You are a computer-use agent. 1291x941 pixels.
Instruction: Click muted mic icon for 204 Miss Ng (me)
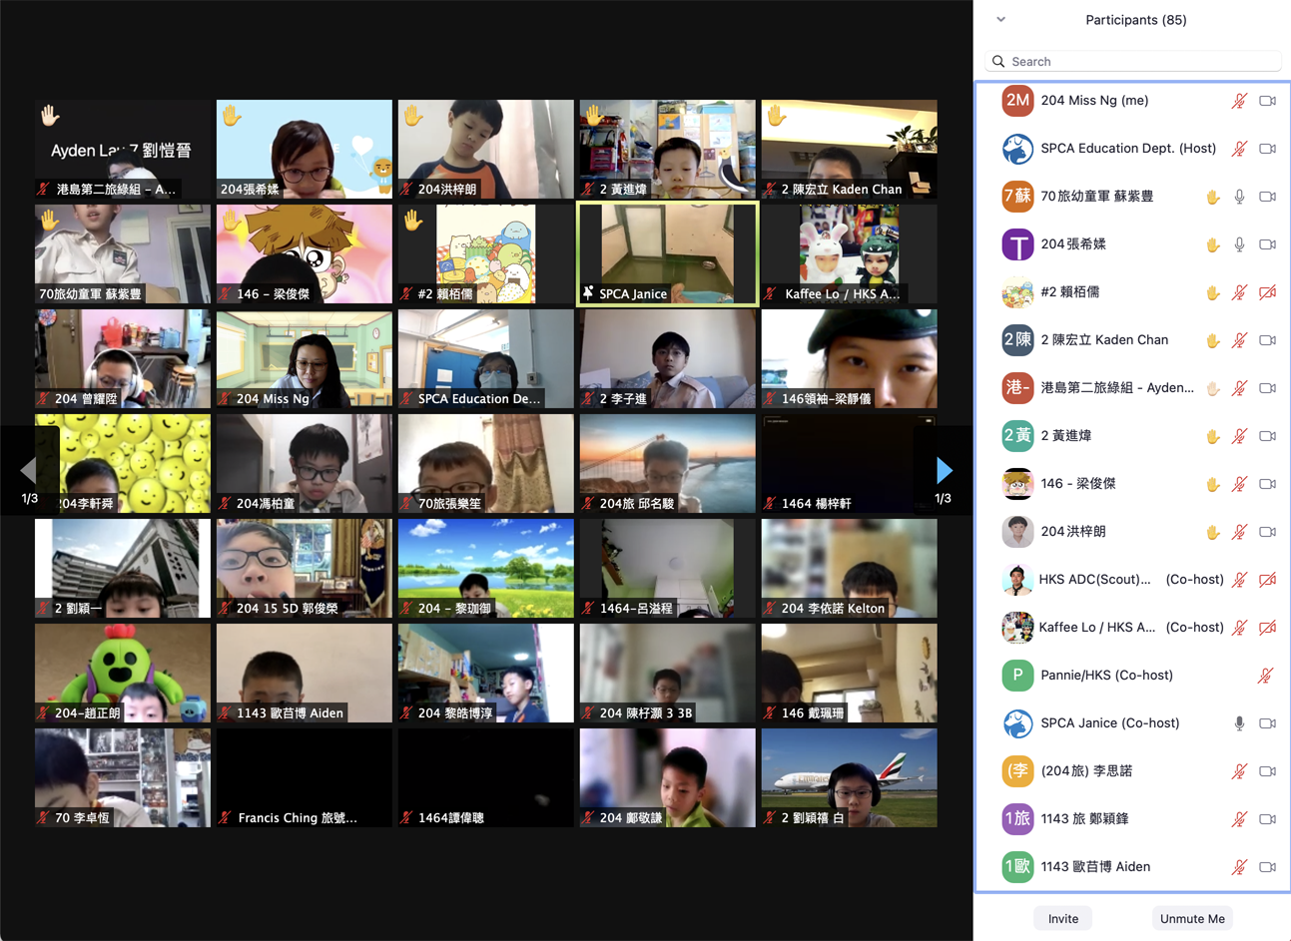[x=1239, y=101]
